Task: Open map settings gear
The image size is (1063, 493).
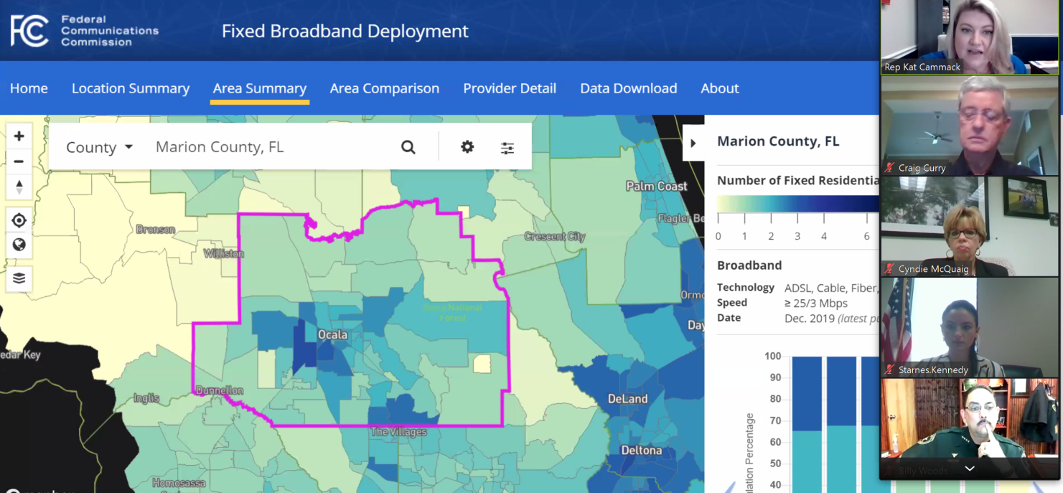Action: tap(467, 146)
